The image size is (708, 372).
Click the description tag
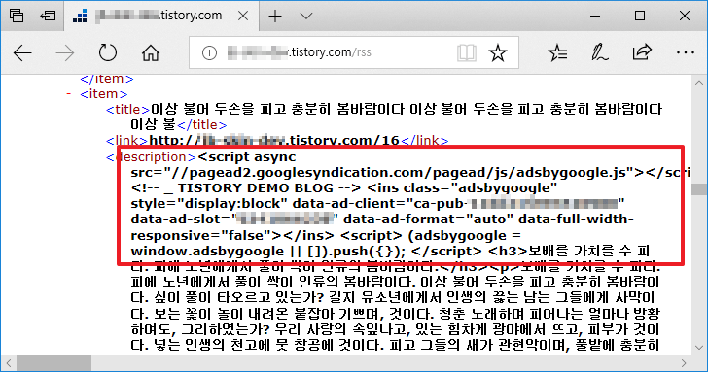152,157
